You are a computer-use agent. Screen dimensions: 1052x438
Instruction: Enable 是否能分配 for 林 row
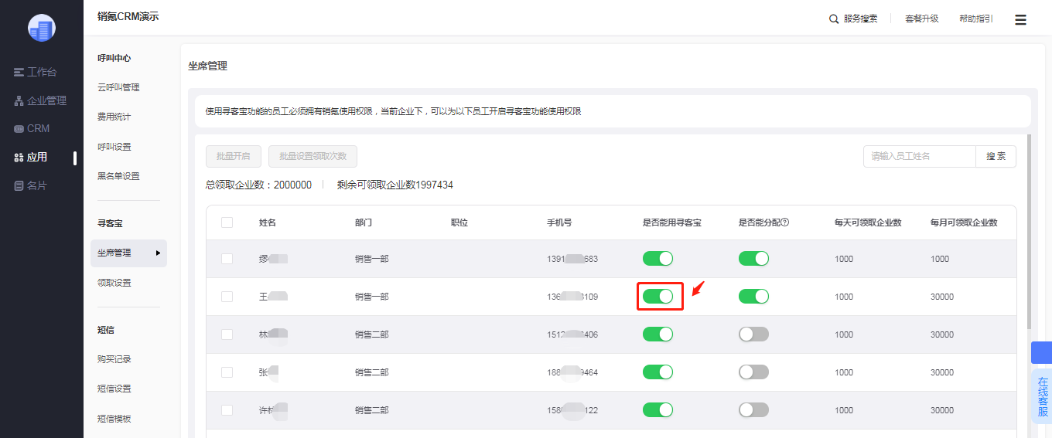click(753, 334)
